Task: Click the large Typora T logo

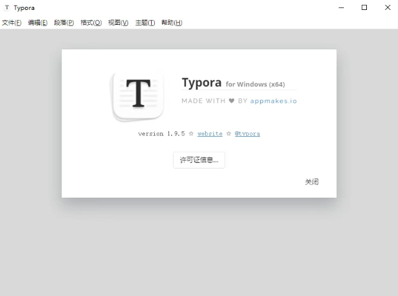Action: [138, 96]
